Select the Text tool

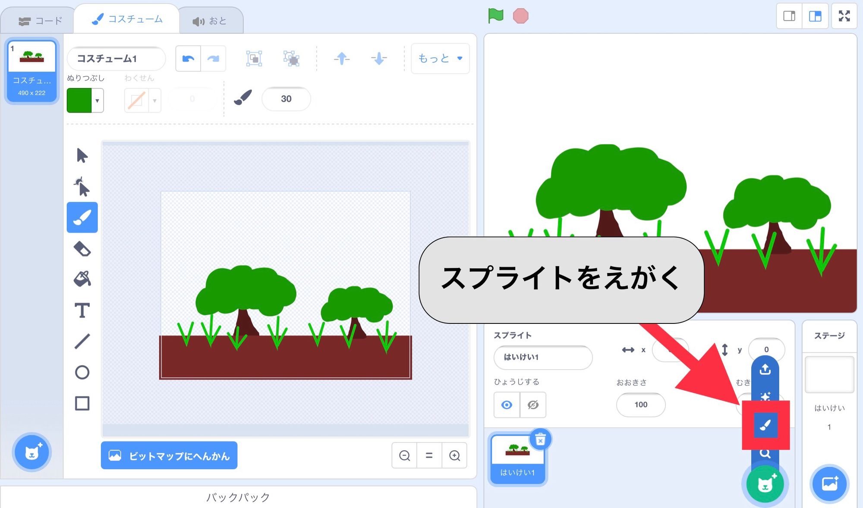(82, 310)
